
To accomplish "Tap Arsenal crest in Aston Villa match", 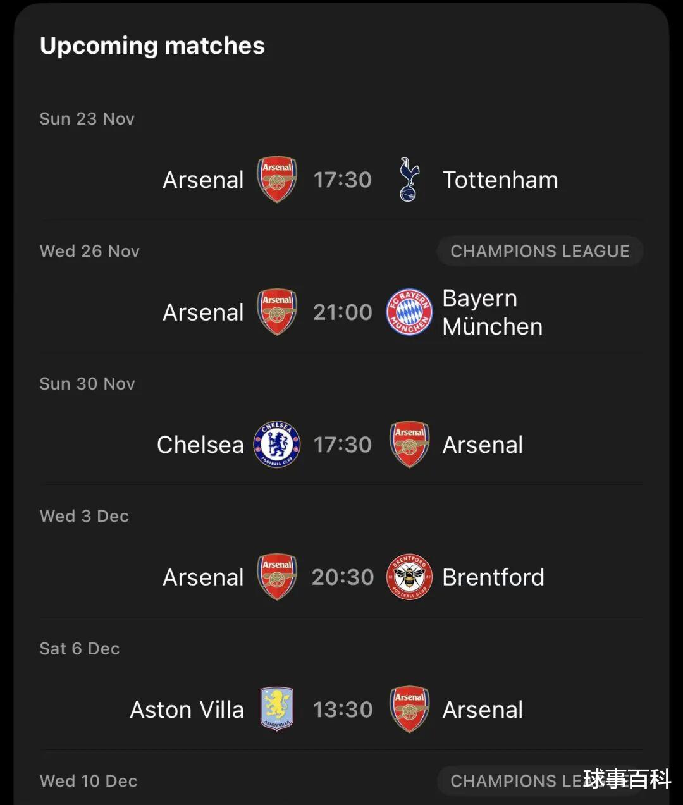I will coord(409,710).
